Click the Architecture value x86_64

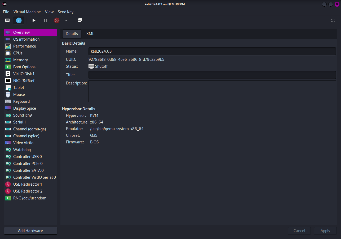(x=97, y=122)
